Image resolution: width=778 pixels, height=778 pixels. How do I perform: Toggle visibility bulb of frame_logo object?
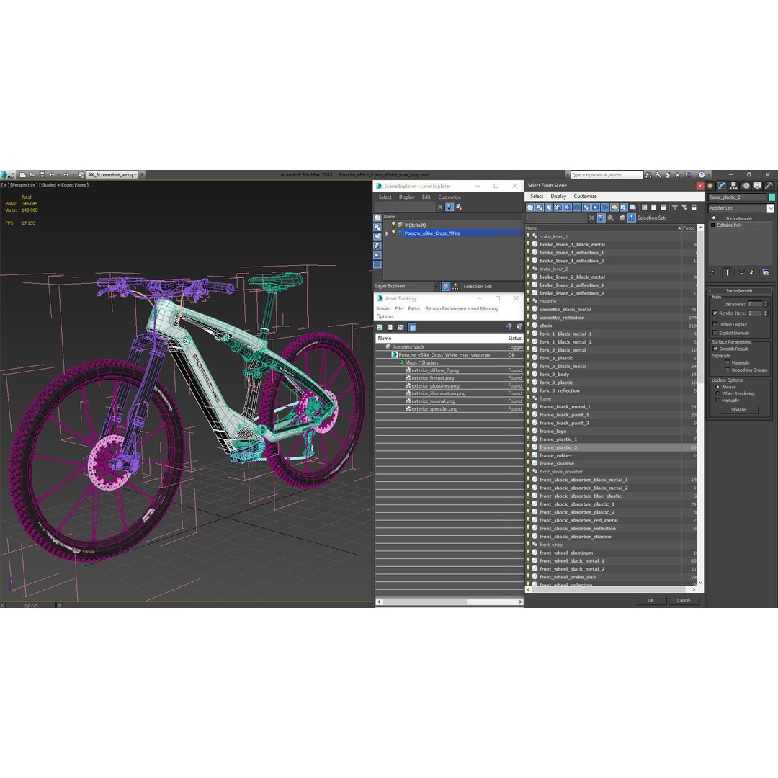[x=528, y=431]
